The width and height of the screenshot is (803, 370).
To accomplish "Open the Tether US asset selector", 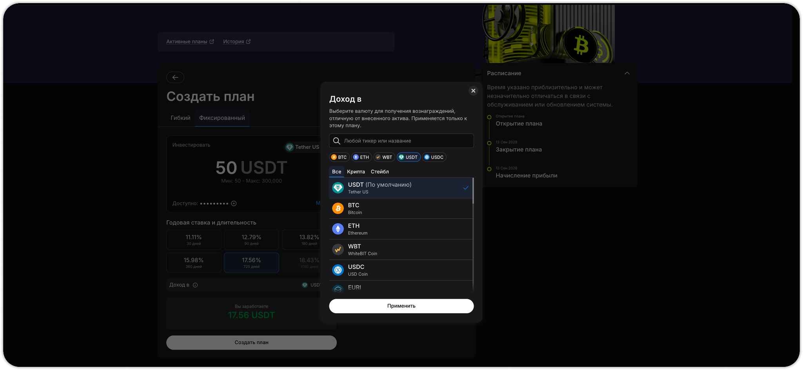I will click(302, 147).
